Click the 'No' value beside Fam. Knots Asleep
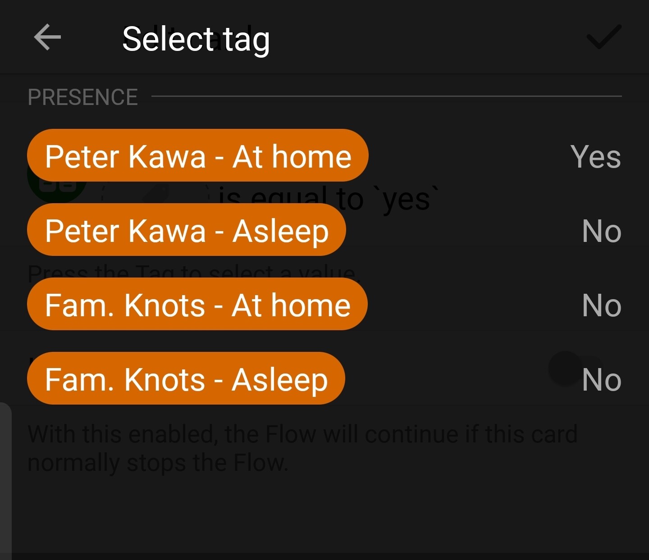Image resolution: width=649 pixels, height=560 pixels. (601, 380)
